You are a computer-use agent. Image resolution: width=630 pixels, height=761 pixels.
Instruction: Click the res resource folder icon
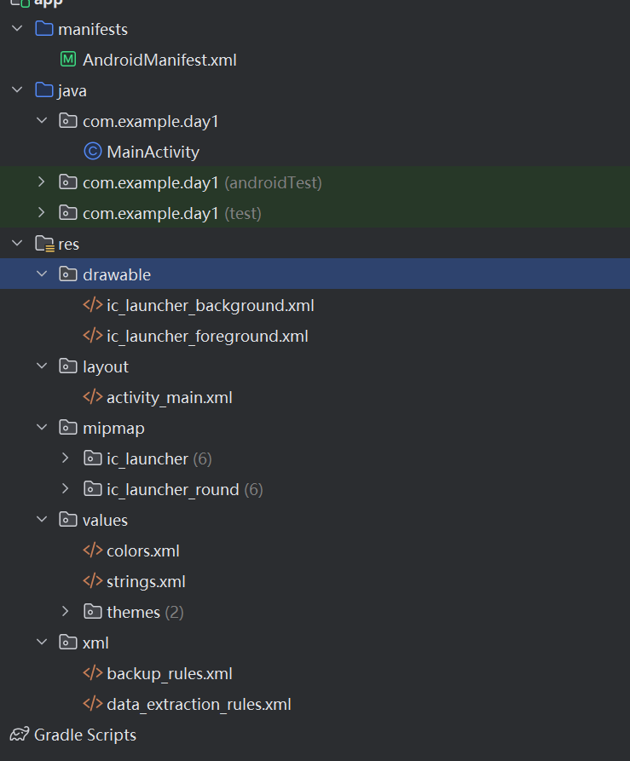[x=44, y=245]
